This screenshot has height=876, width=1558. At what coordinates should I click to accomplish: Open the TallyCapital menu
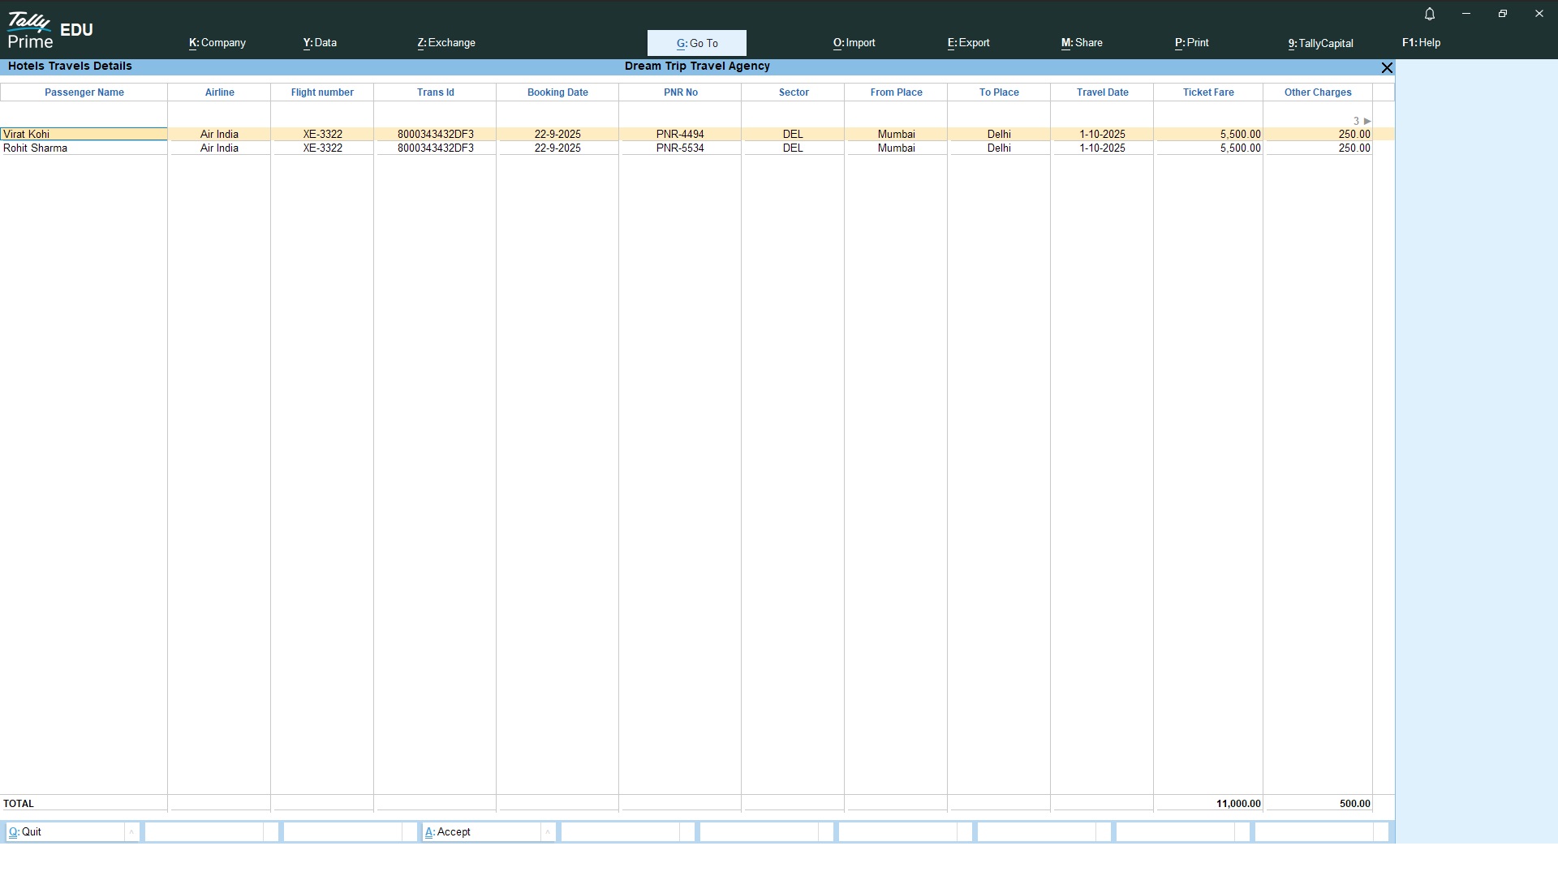pyautogui.click(x=1320, y=43)
